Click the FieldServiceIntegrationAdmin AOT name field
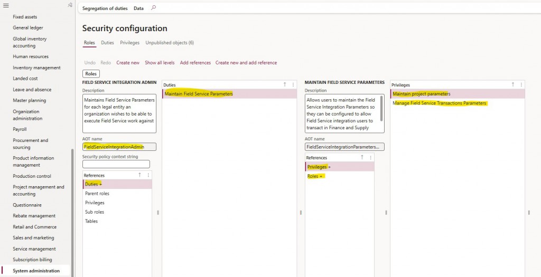Image resolution: width=541 pixels, height=277 pixels. click(119, 147)
